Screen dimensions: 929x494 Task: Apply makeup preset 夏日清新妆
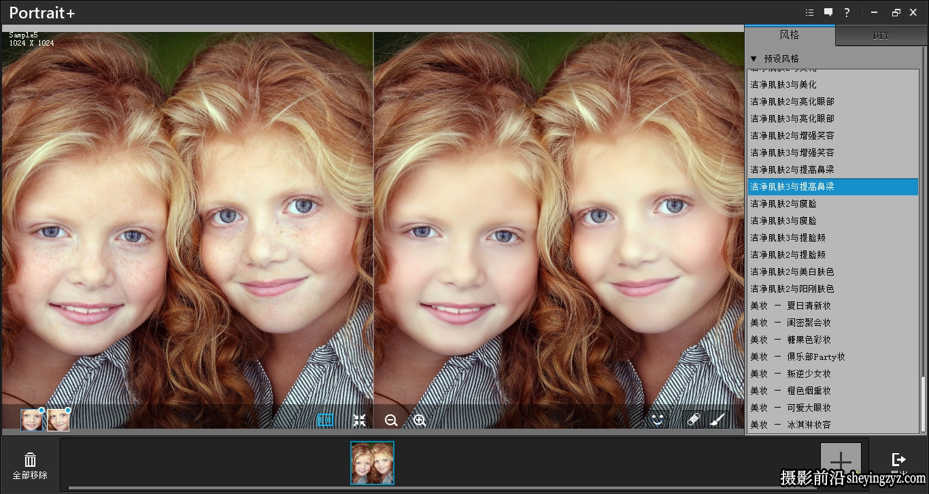pyautogui.click(x=833, y=306)
